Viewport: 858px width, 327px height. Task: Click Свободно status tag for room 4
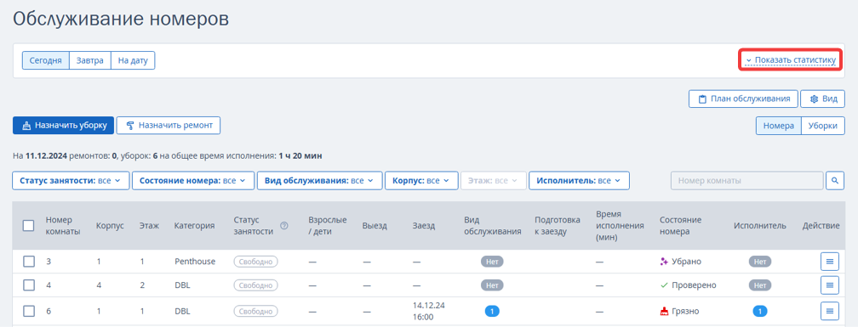point(255,285)
